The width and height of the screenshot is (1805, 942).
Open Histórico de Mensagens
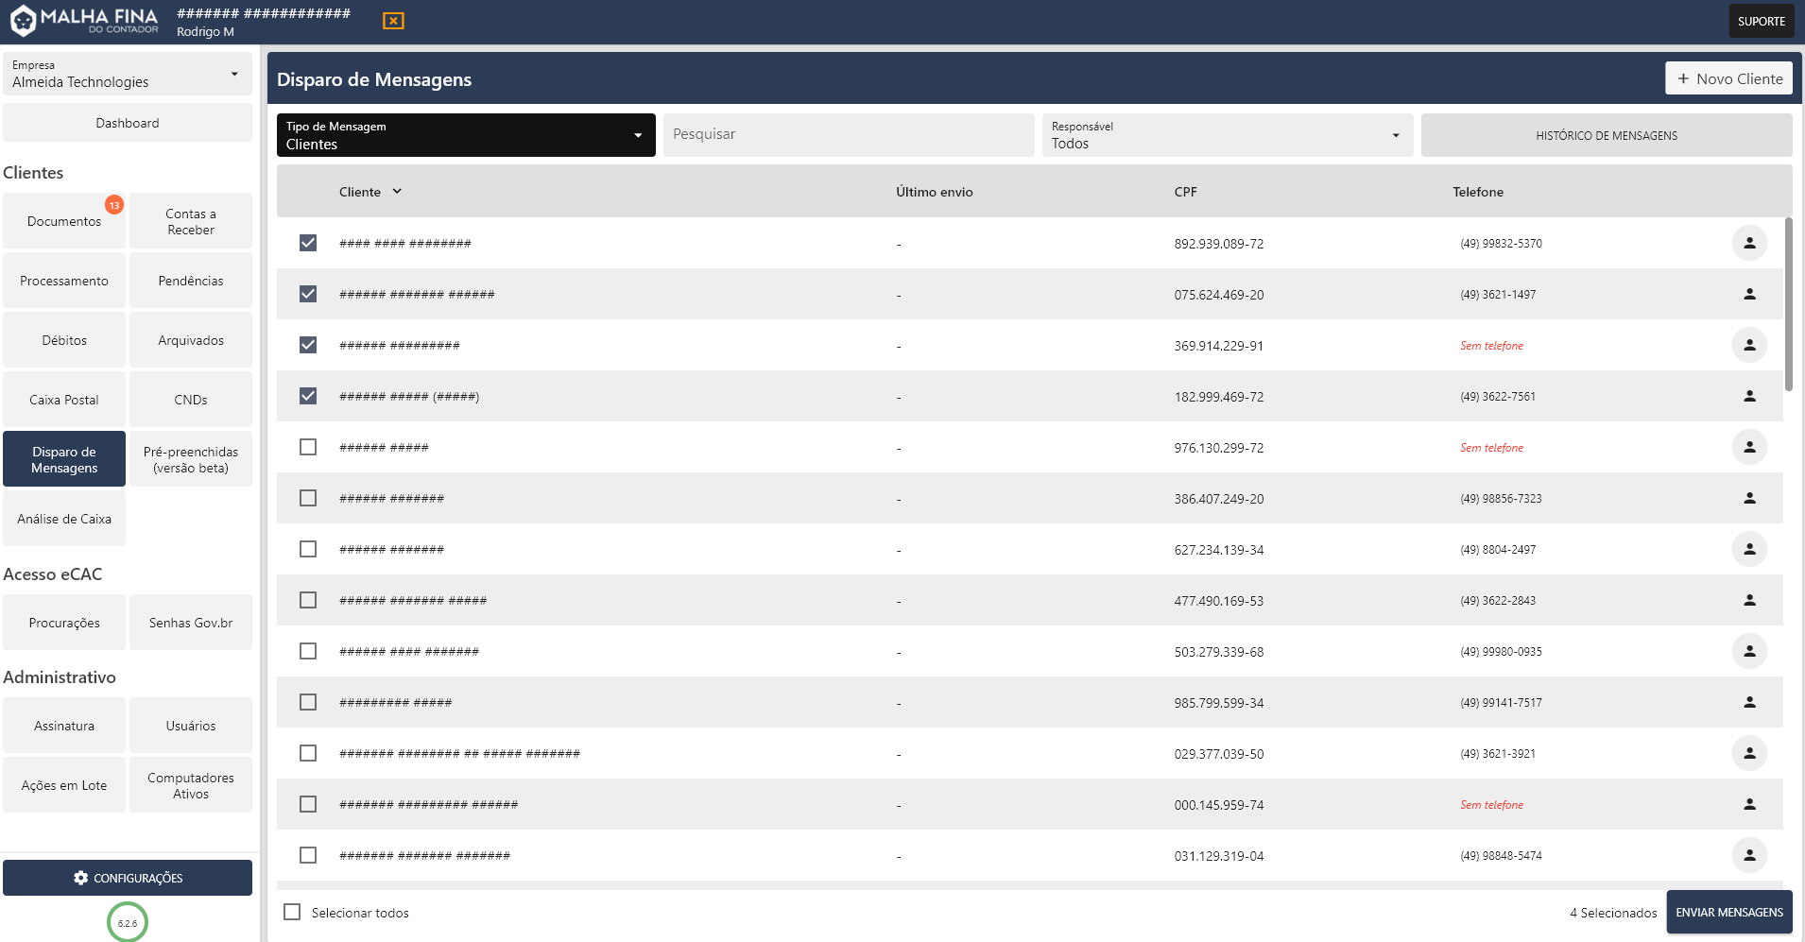[x=1606, y=135]
